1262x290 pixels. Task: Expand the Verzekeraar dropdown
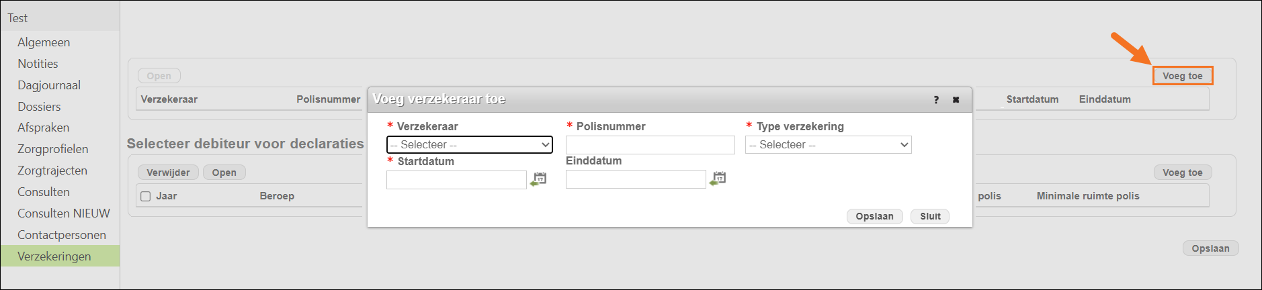point(469,145)
